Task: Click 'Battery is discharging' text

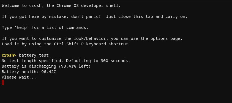Action: point(29,66)
